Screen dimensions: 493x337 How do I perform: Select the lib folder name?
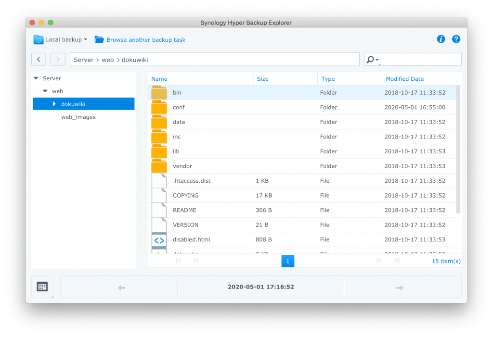pyautogui.click(x=176, y=151)
